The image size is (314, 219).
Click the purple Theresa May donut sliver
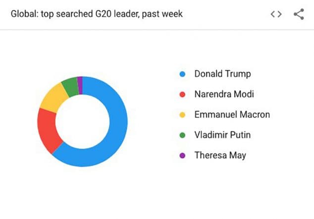pos(80,85)
